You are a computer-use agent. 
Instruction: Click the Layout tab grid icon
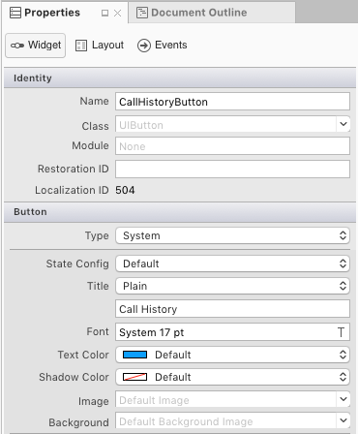tap(81, 46)
